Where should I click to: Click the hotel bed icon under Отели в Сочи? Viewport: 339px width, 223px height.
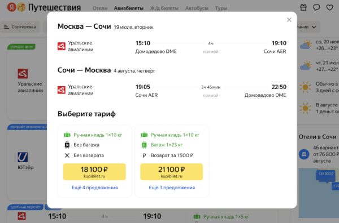click(304, 154)
